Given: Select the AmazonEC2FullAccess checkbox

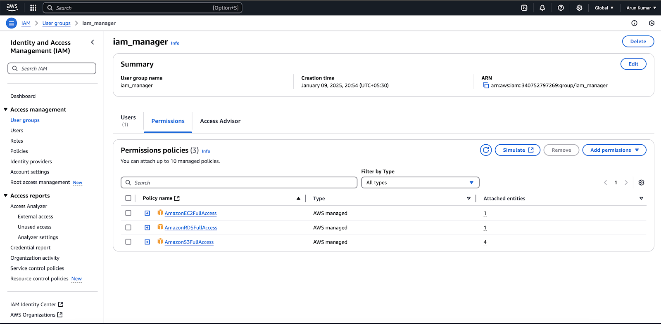Looking at the screenshot, I should click(128, 213).
